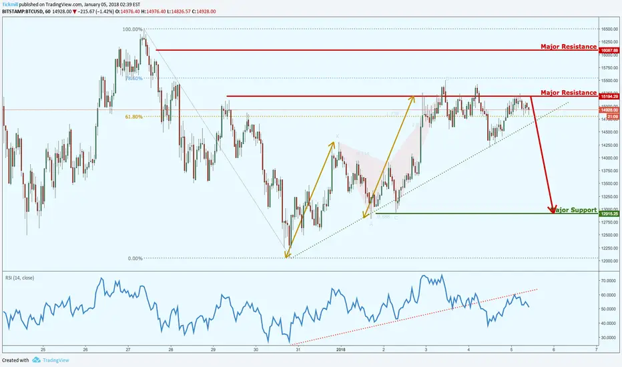Click the date label 31 on time axis

click(x=298, y=350)
